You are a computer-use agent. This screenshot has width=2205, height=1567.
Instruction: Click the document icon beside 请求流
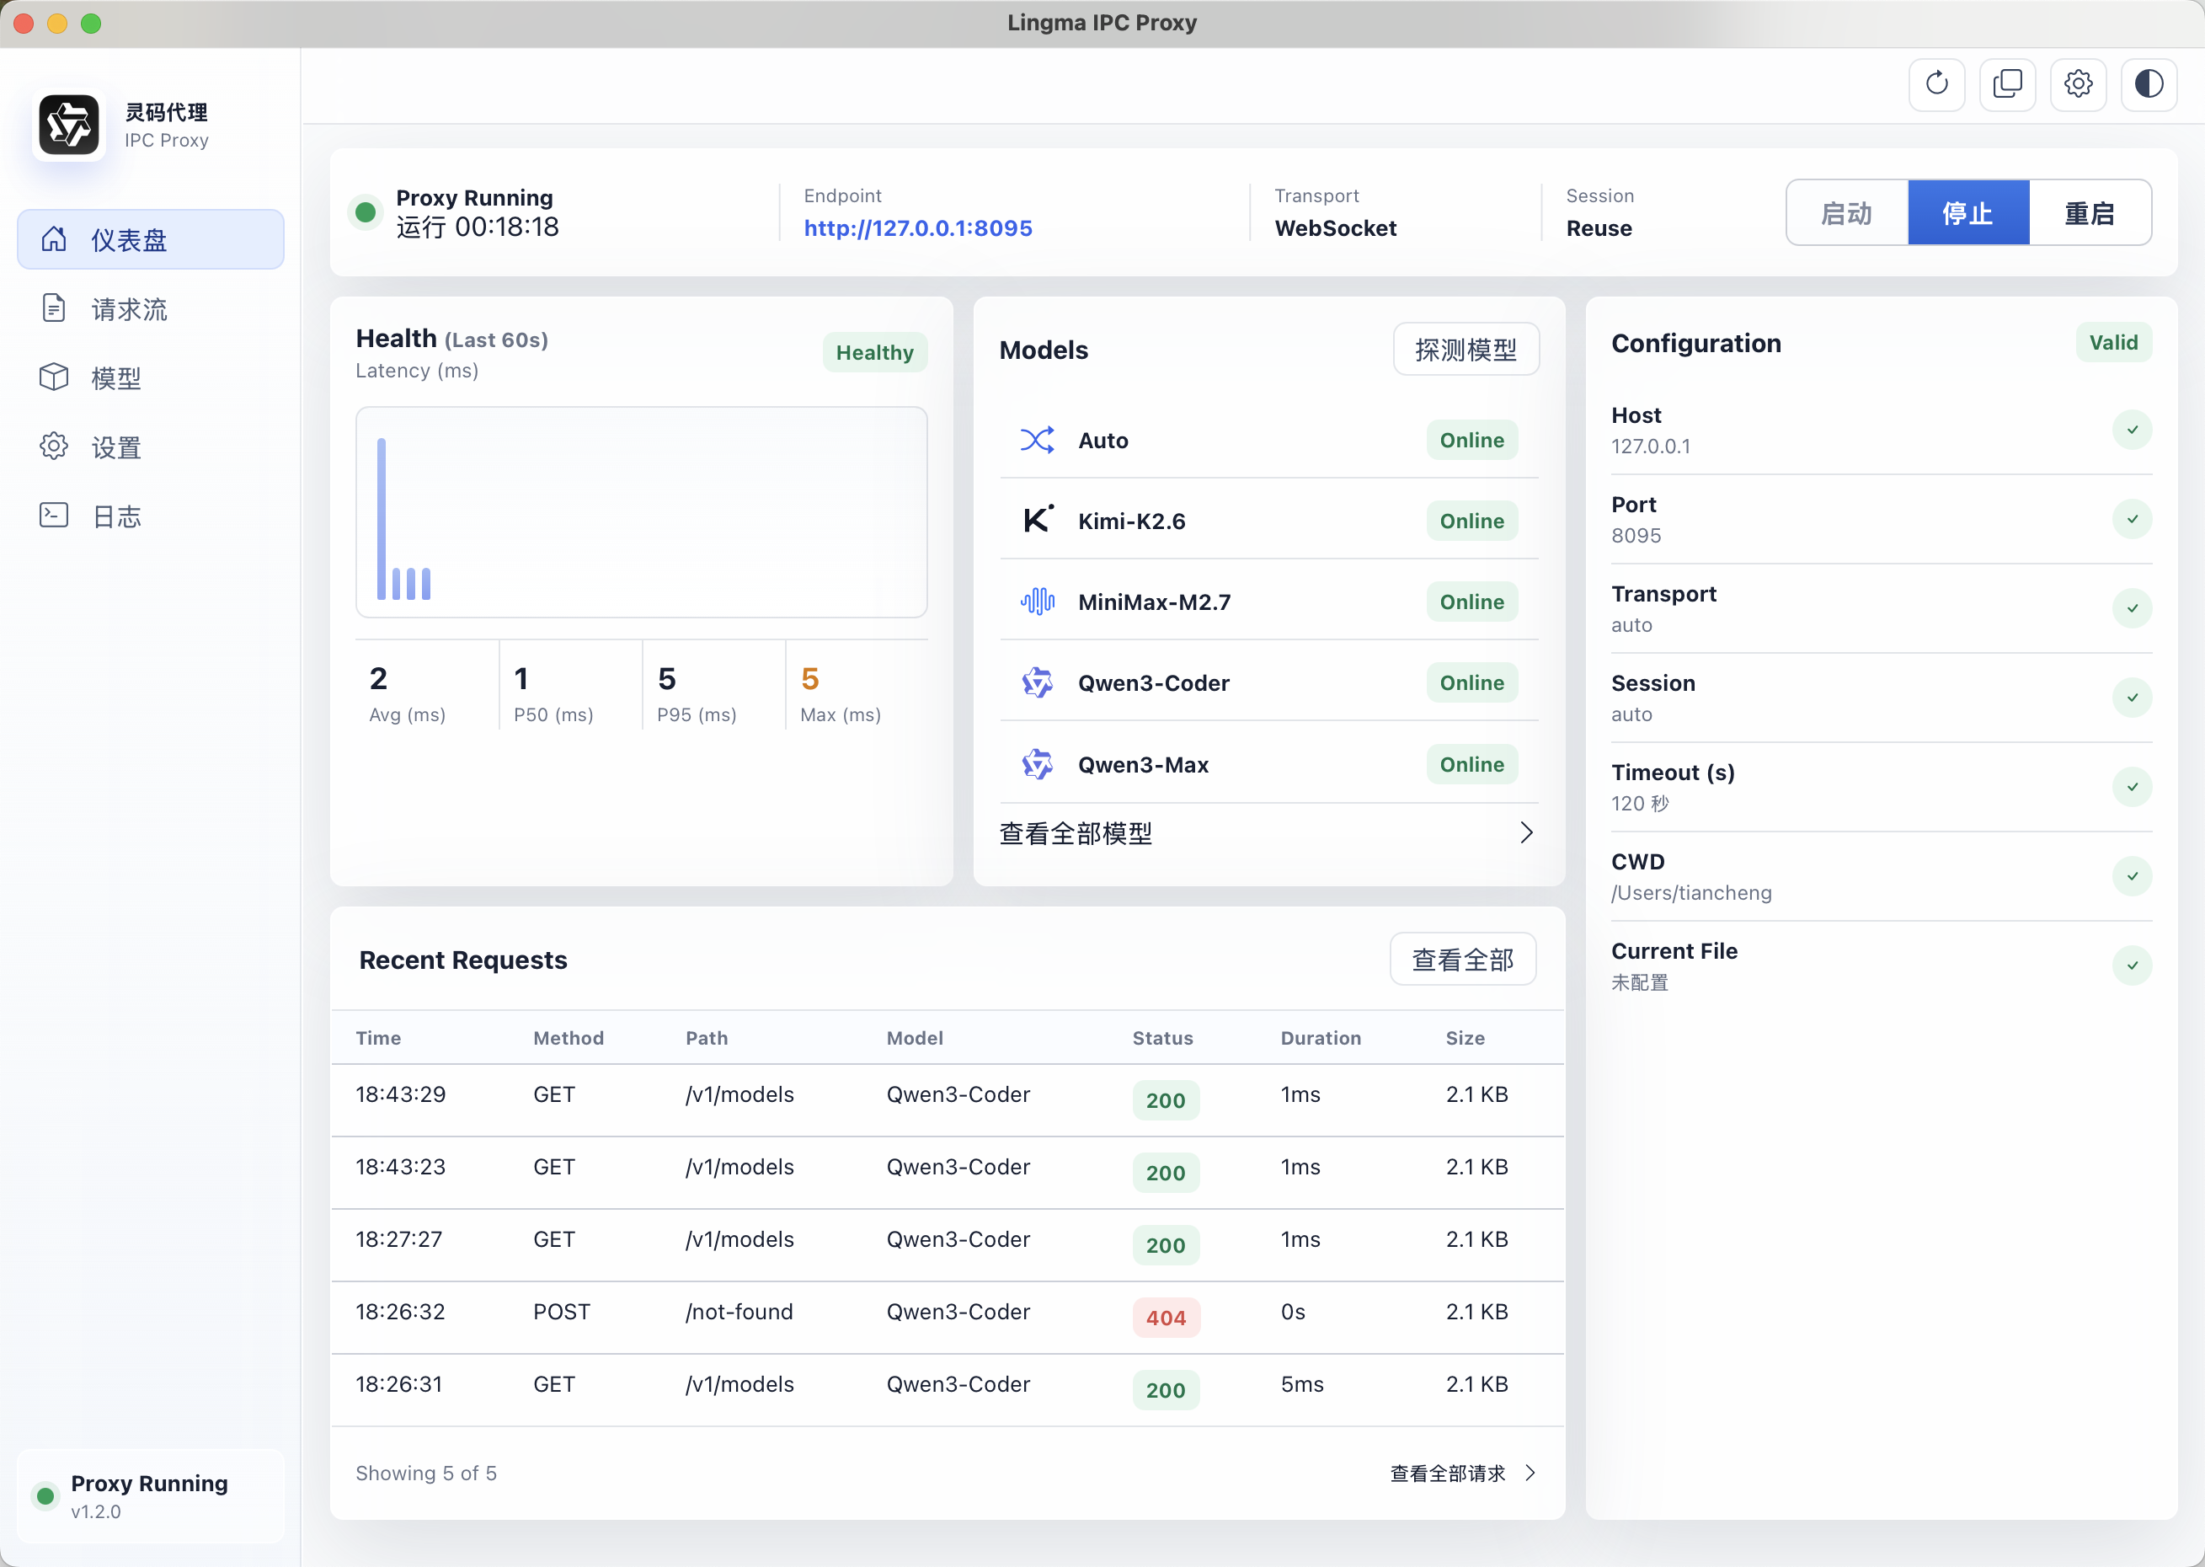pyautogui.click(x=54, y=309)
